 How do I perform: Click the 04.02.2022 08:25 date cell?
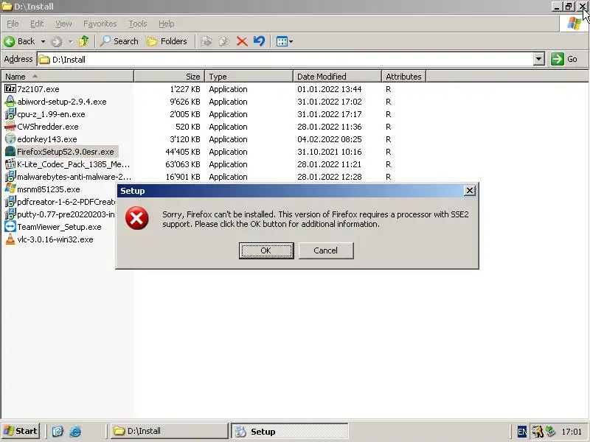(329, 139)
